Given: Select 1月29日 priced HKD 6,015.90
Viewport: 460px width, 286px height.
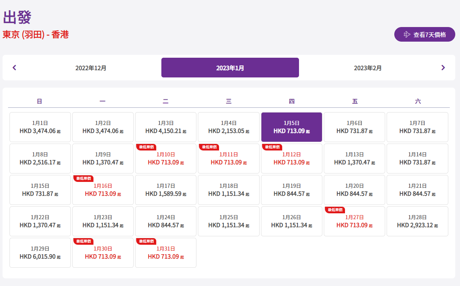Looking at the screenshot, I should pos(40,253).
